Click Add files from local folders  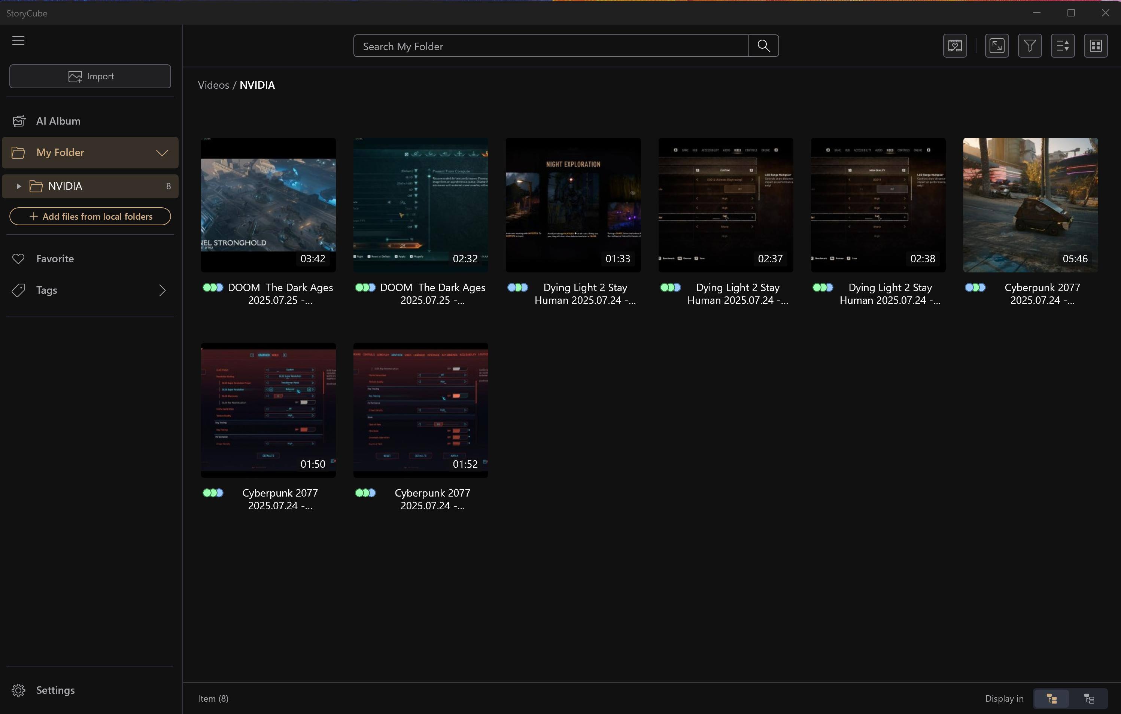[90, 216]
